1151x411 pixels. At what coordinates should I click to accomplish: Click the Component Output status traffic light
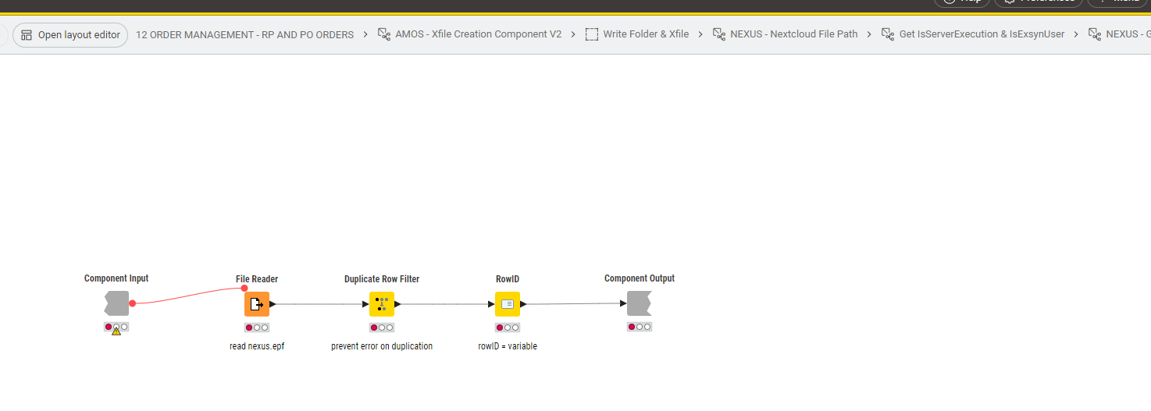pyautogui.click(x=640, y=327)
